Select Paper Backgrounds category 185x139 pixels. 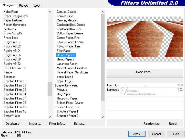[x=16, y=16]
